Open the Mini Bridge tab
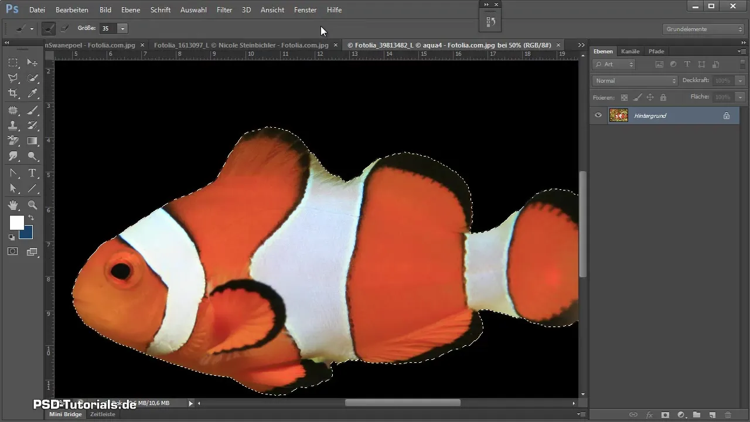The image size is (750, 422). click(66, 414)
